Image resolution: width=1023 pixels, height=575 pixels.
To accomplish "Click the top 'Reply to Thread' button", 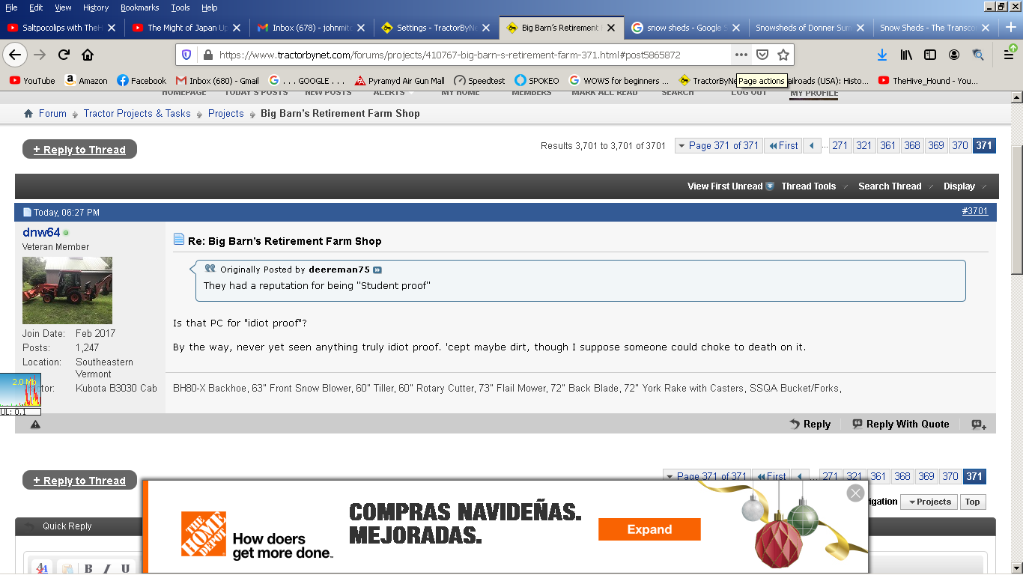I will click(x=79, y=150).
